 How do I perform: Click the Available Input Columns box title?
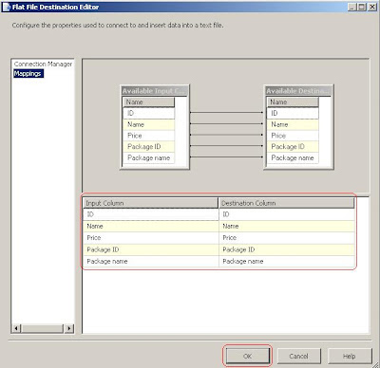pyautogui.click(x=155, y=91)
